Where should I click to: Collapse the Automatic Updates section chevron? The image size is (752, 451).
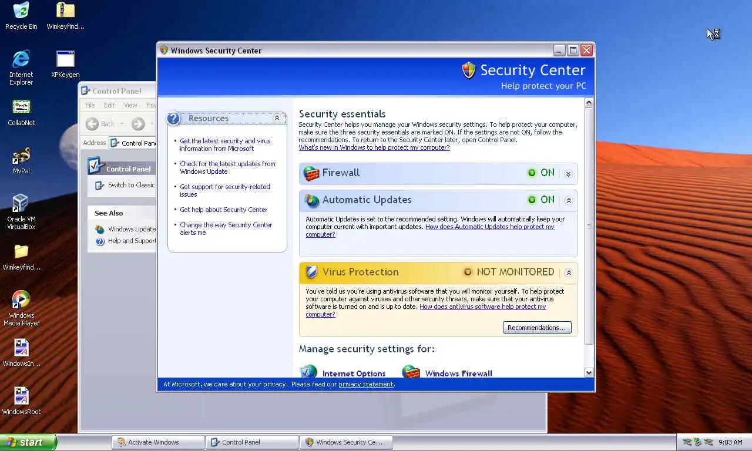(x=569, y=200)
